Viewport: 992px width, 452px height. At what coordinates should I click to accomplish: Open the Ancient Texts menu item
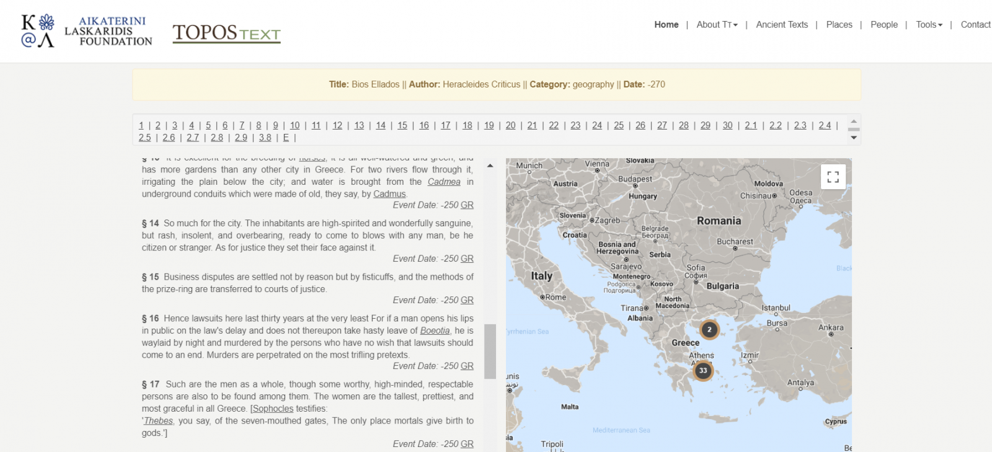(782, 25)
